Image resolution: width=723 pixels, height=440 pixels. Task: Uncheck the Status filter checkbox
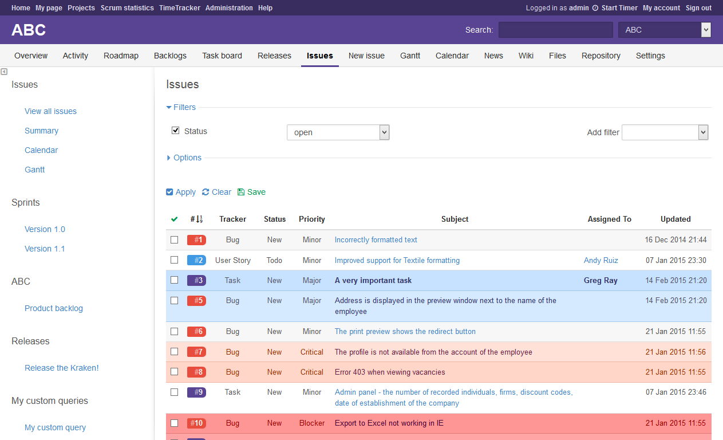[x=175, y=130]
